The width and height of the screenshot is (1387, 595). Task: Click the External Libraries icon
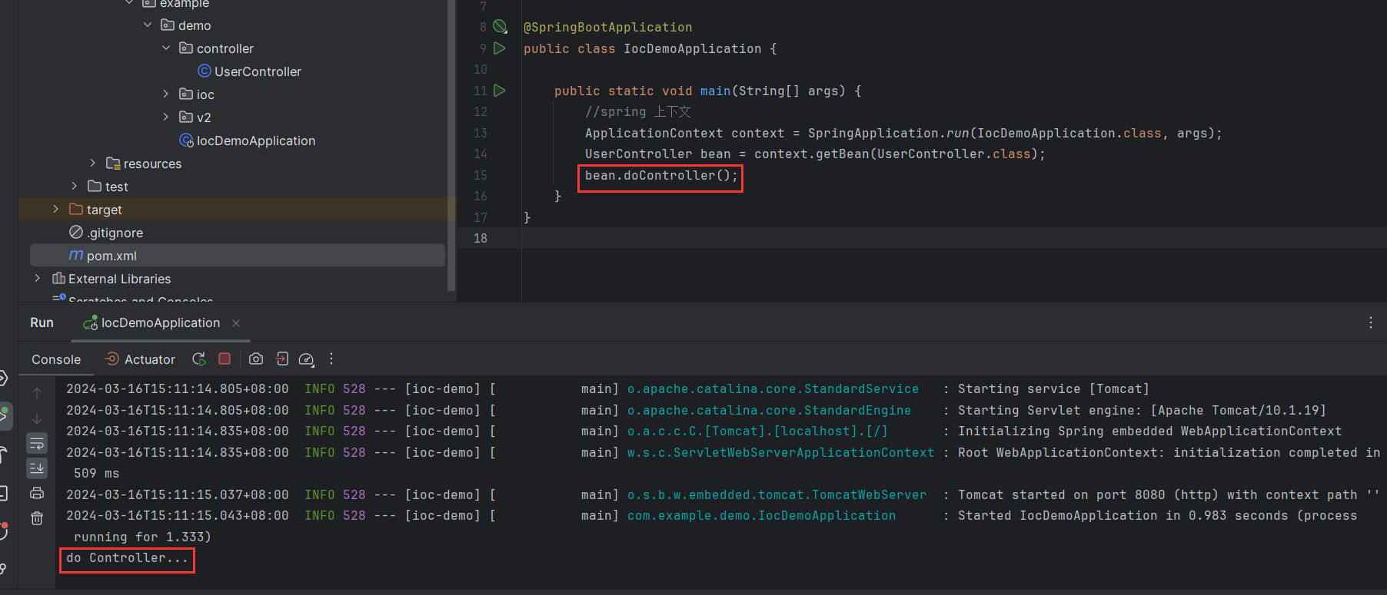pyautogui.click(x=58, y=278)
